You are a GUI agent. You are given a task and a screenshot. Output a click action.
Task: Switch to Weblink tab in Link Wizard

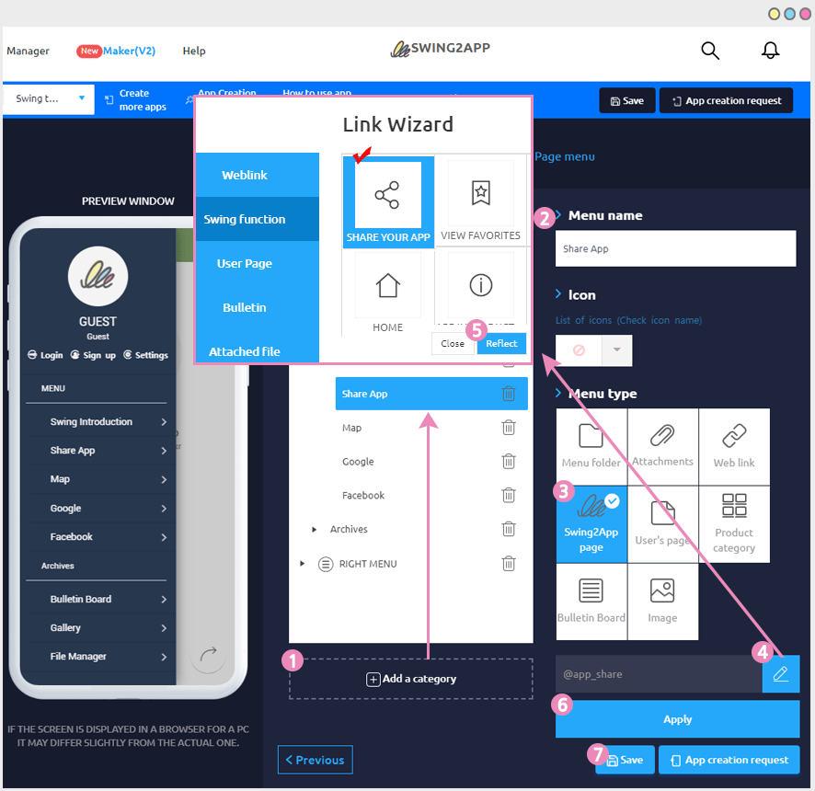click(x=245, y=175)
